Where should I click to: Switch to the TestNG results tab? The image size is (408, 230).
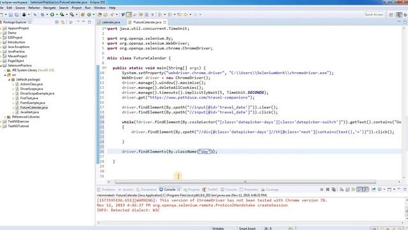click(x=210, y=190)
